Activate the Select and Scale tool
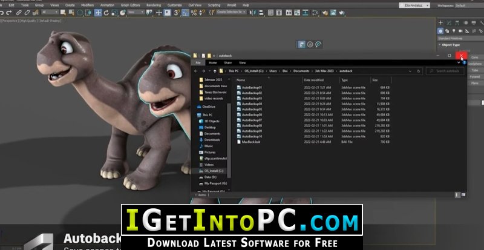Viewport: 484px width, 250px height. [114, 13]
